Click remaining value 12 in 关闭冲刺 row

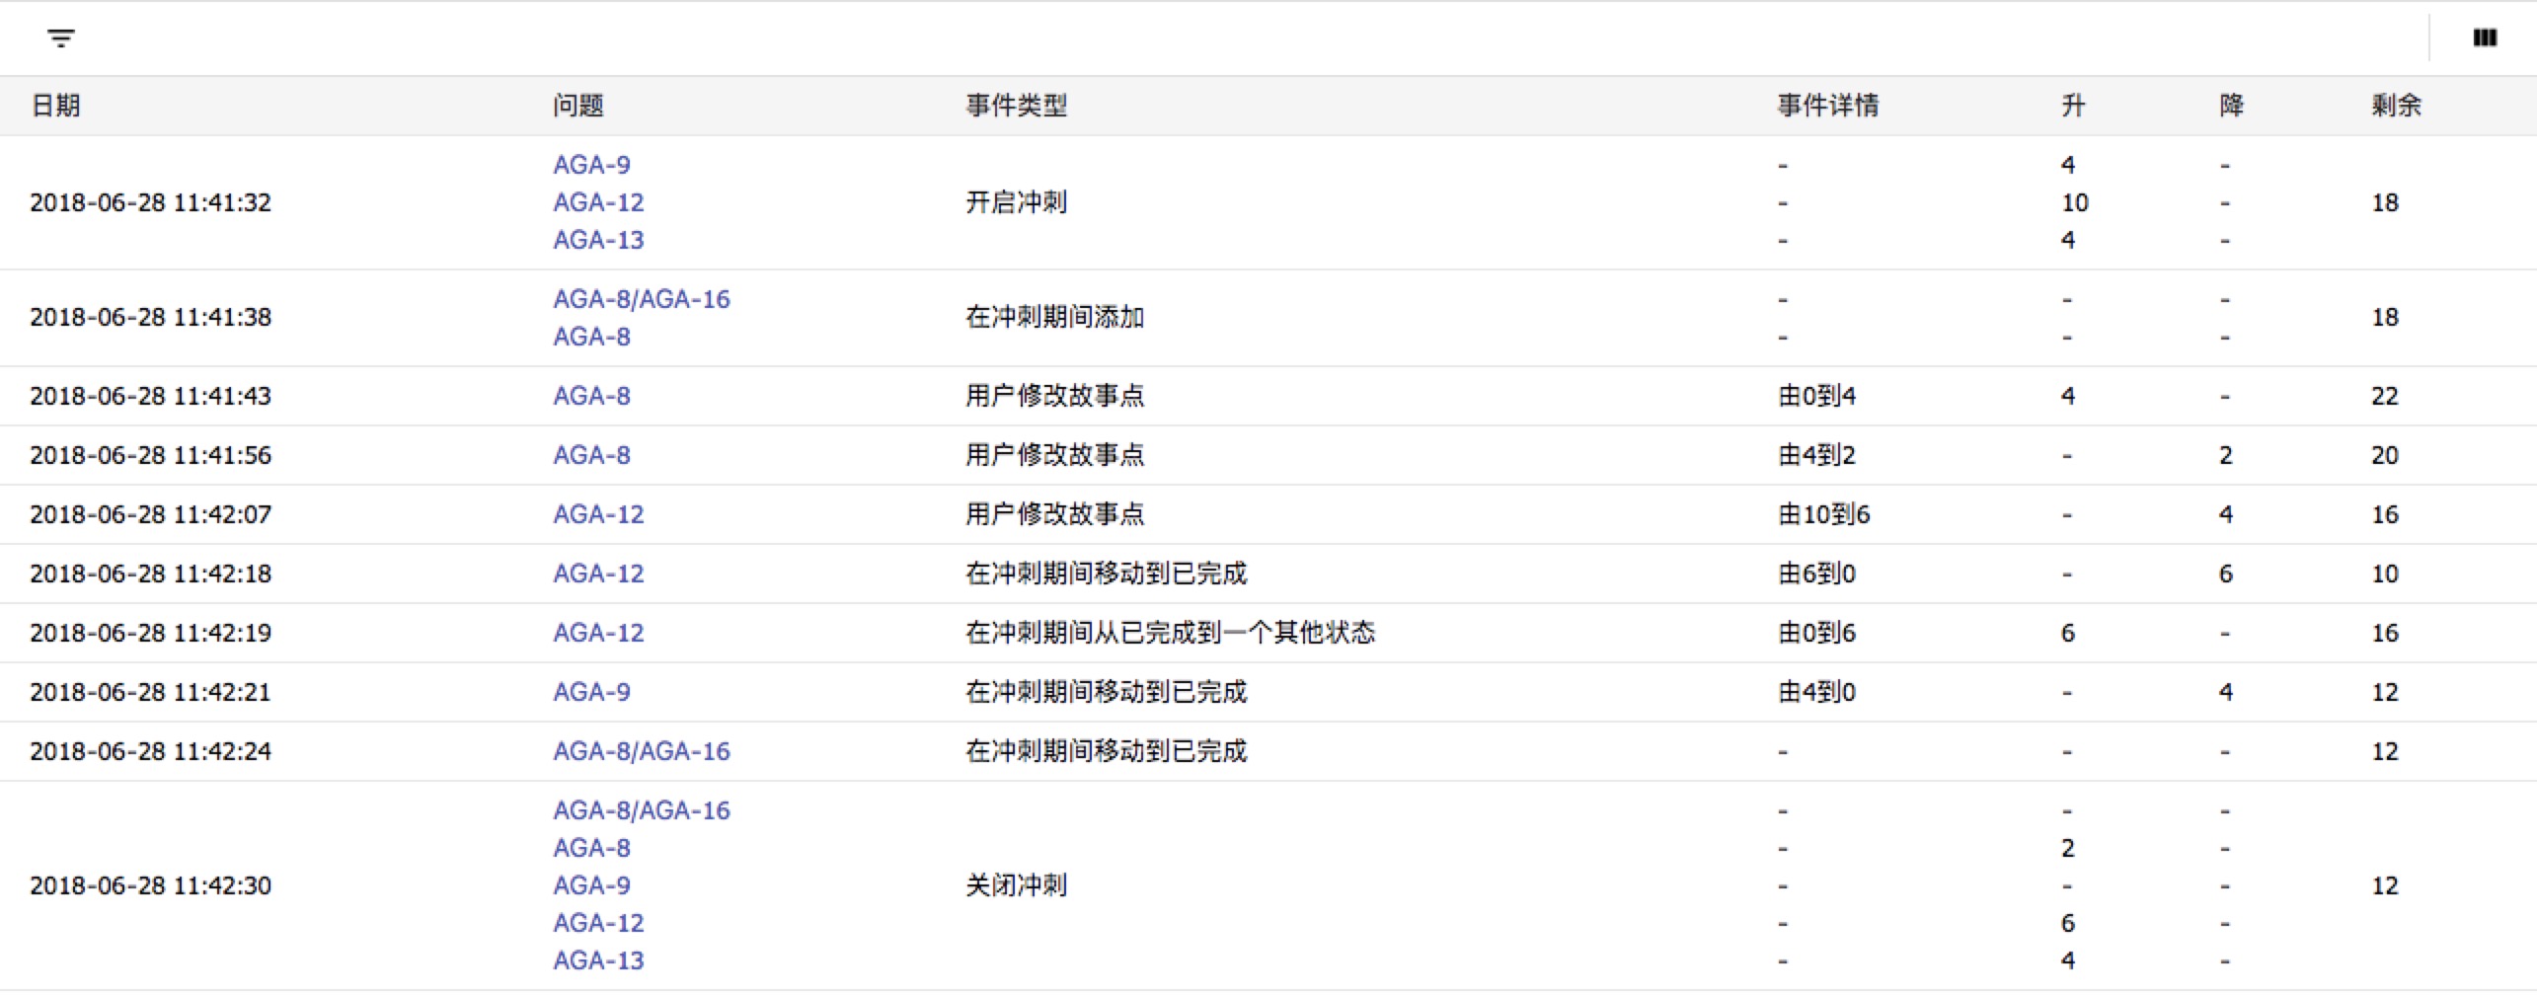(2385, 885)
